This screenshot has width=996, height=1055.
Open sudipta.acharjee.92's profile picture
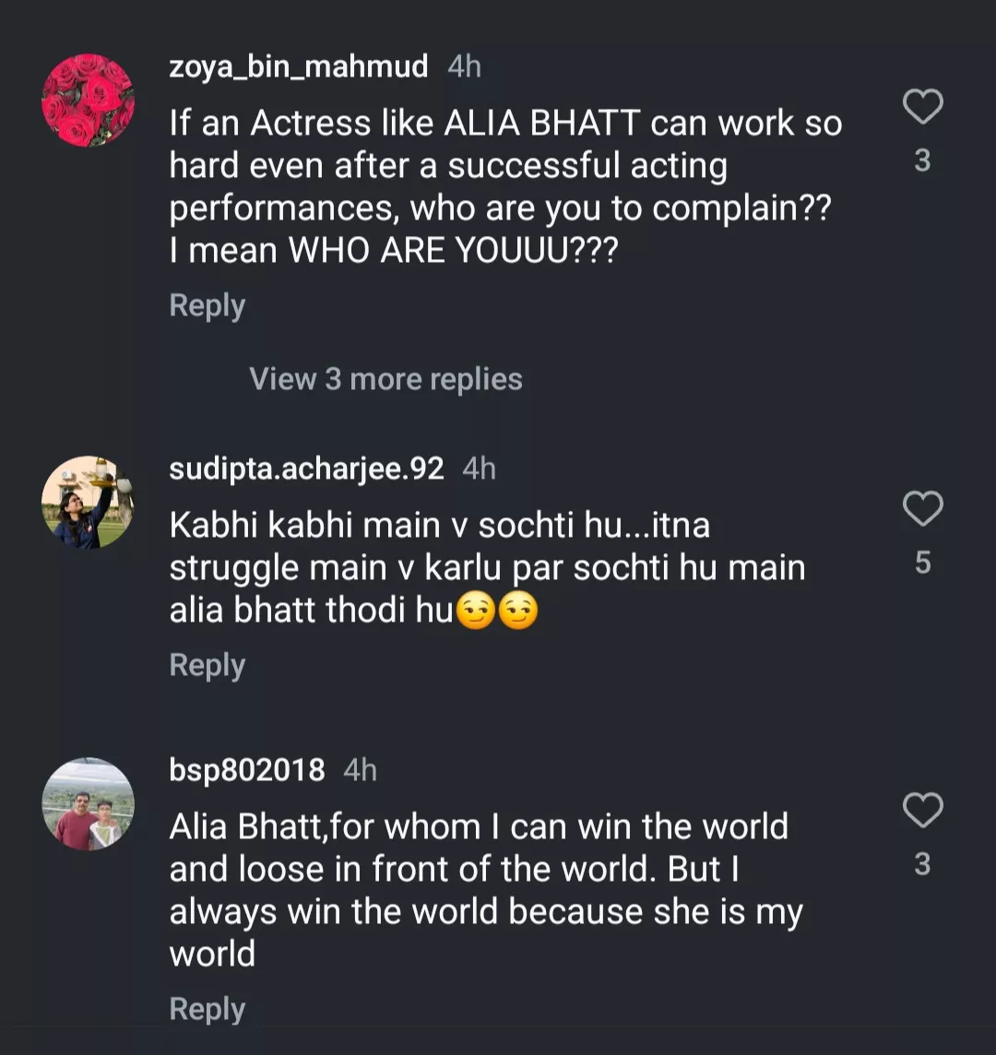(89, 503)
